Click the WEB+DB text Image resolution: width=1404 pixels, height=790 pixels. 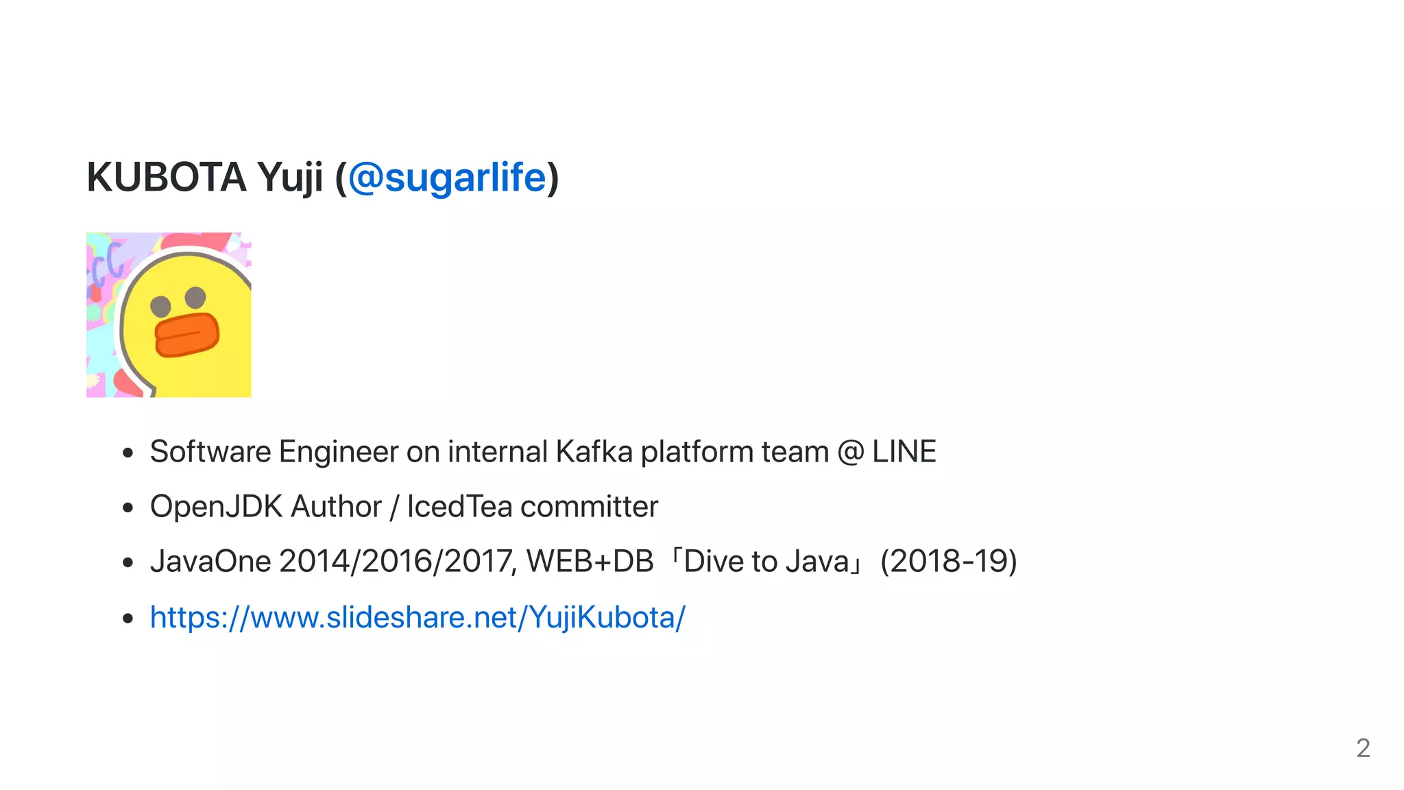coord(590,562)
